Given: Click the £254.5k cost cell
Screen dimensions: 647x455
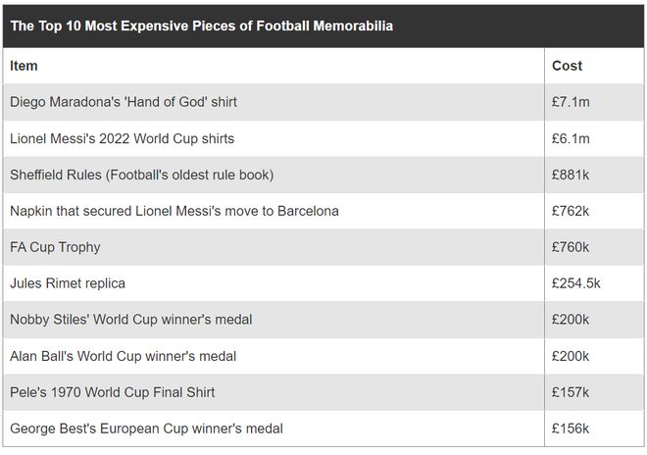Looking at the screenshot, I should (576, 283).
